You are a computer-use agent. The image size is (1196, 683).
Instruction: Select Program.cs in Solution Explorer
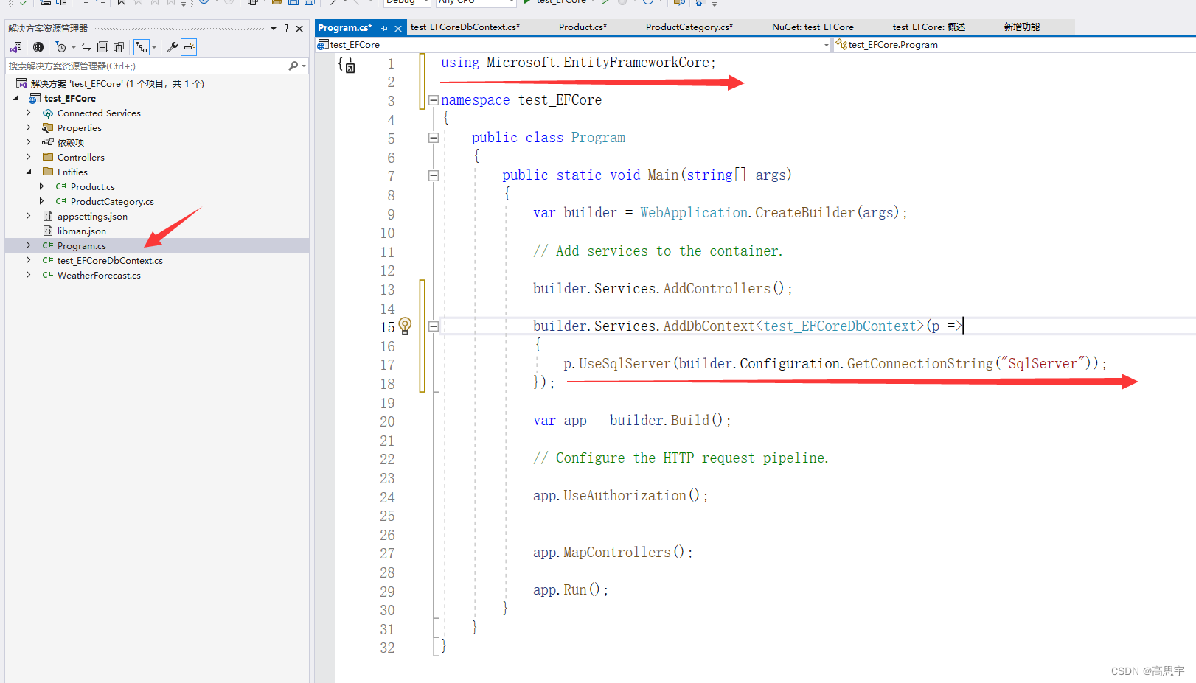pos(81,245)
